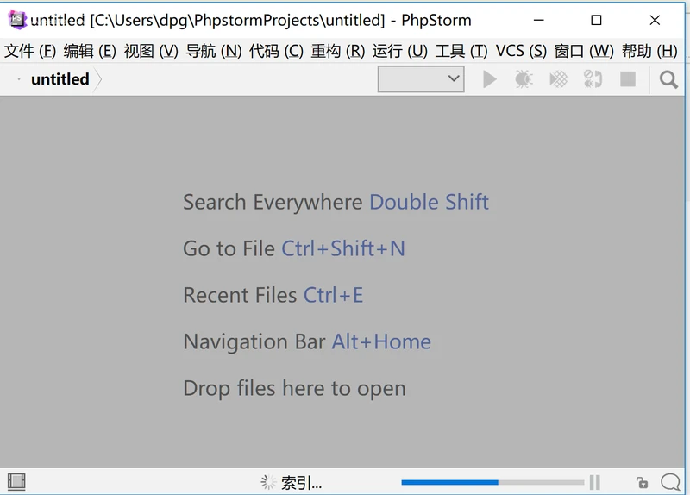Open the 窗口 (W) menu
Image resolution: width=690 pixels, height=495 pixels.
coord(584,51)
